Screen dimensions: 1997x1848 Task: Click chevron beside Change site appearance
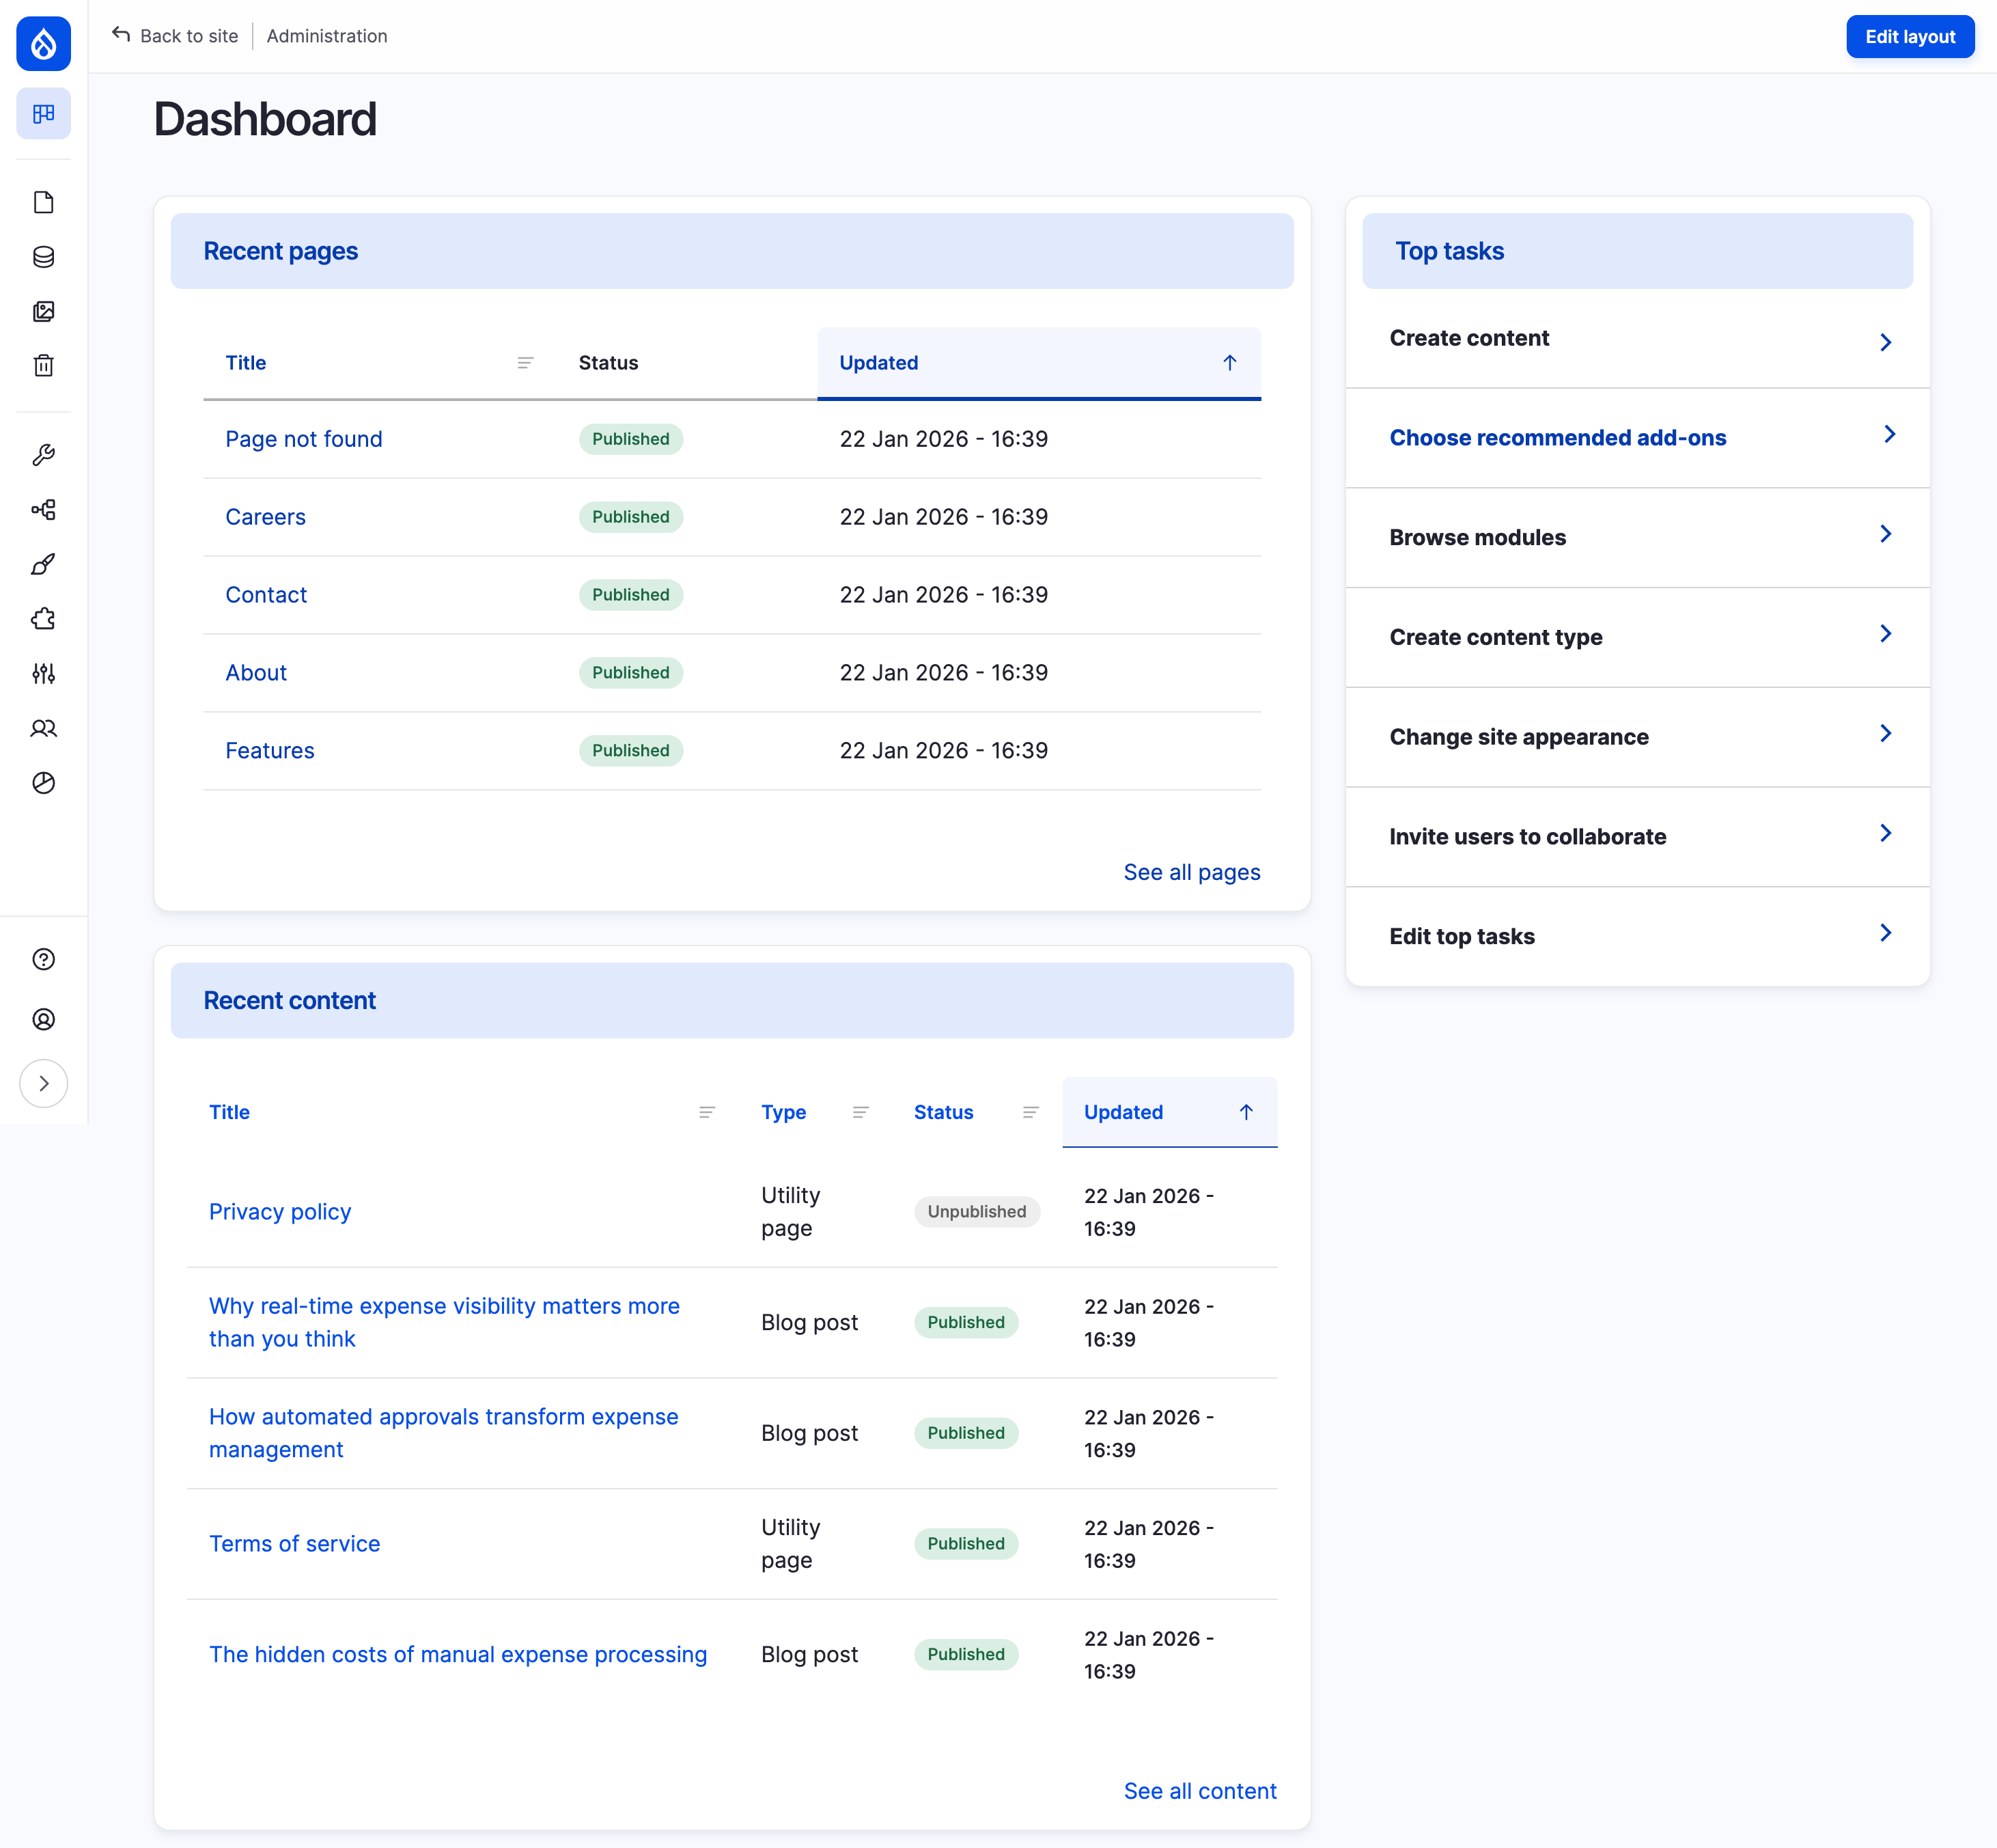point(1885,733)
